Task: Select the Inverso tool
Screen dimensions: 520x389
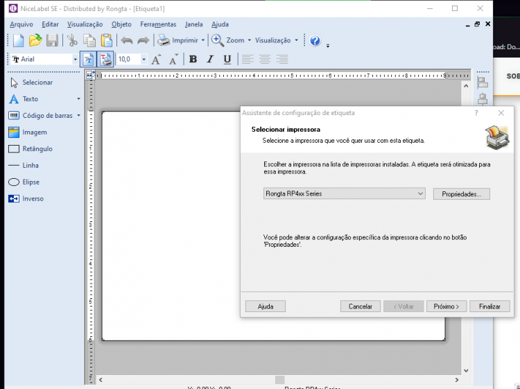Action: [x=26, y=198]
